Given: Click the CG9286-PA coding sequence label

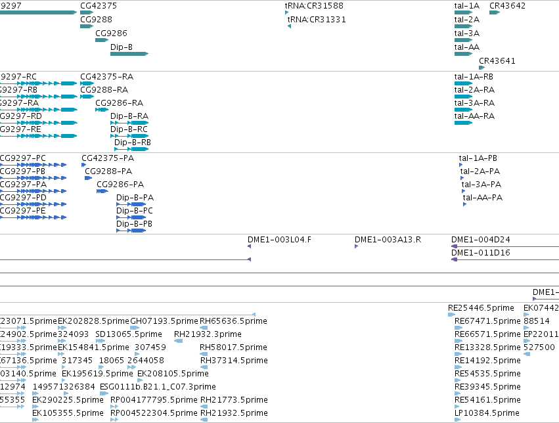Looking at the screenshot, I should click(120, 185).
